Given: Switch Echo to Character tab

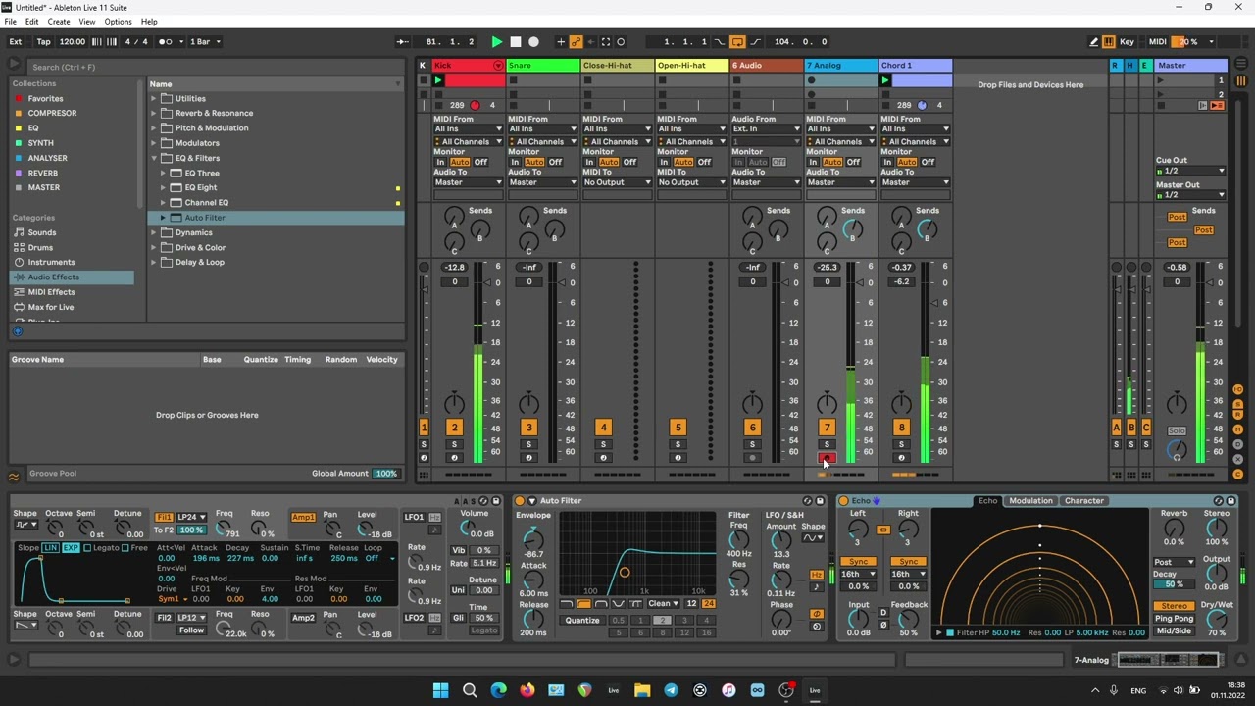Looking at the screenshot, I should click(1083, 501).
